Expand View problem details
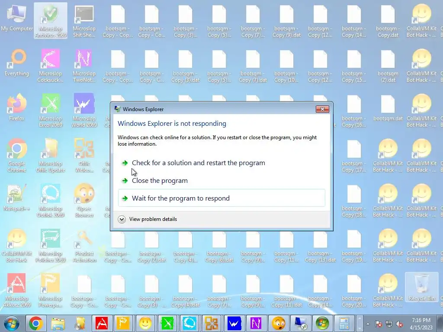443x332 pixels. click(148, 219)
